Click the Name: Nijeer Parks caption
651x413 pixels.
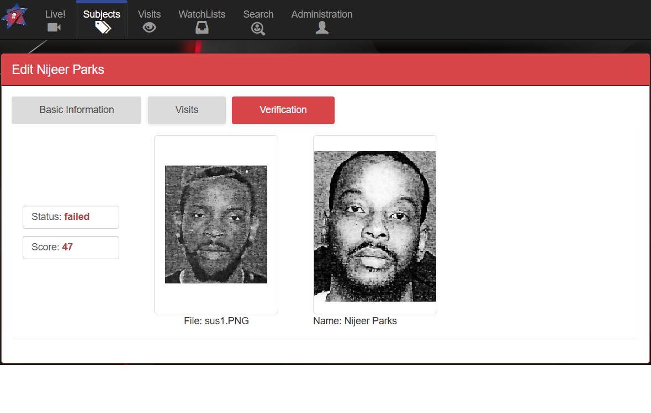click(x=355, y=321)
